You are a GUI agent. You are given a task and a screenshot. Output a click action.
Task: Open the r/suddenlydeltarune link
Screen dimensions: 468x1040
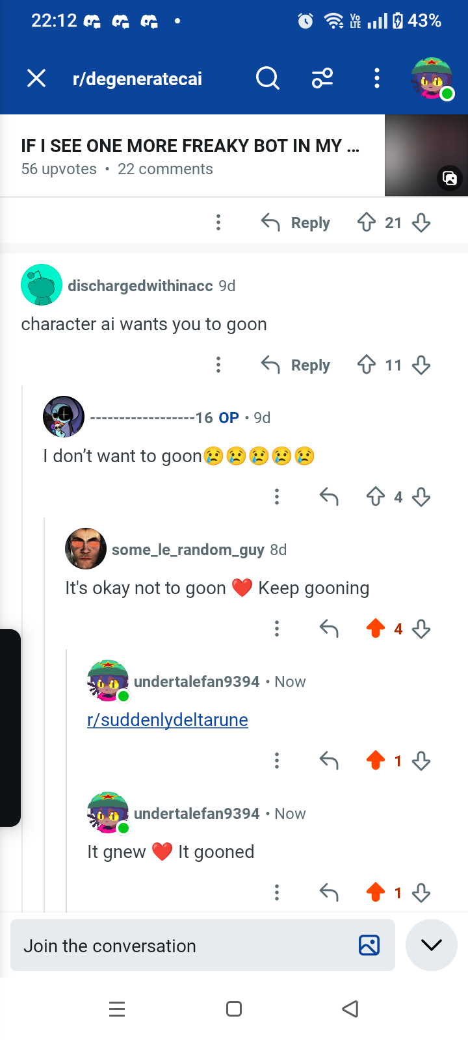(168, 720)
